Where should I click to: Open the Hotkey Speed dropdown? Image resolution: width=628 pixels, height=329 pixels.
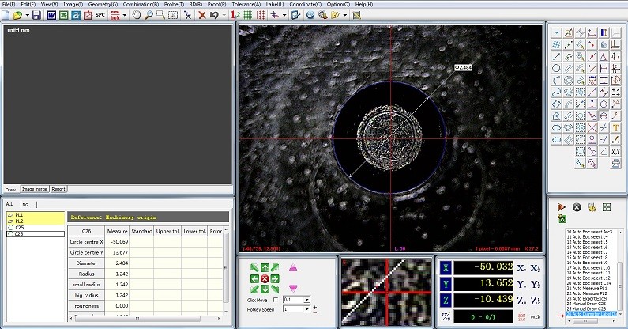[306, 309]
